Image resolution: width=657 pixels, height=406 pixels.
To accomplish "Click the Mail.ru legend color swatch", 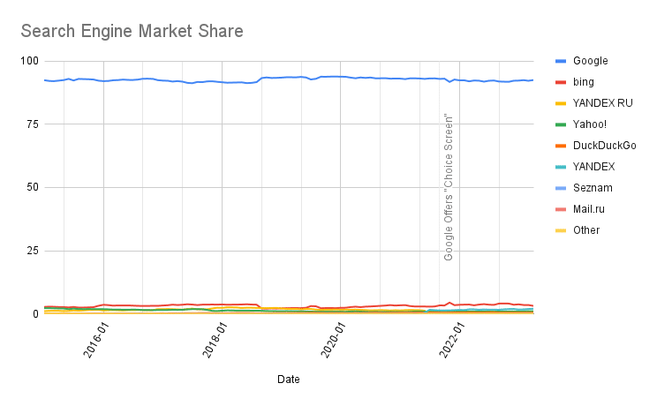I will coord(559,209).
